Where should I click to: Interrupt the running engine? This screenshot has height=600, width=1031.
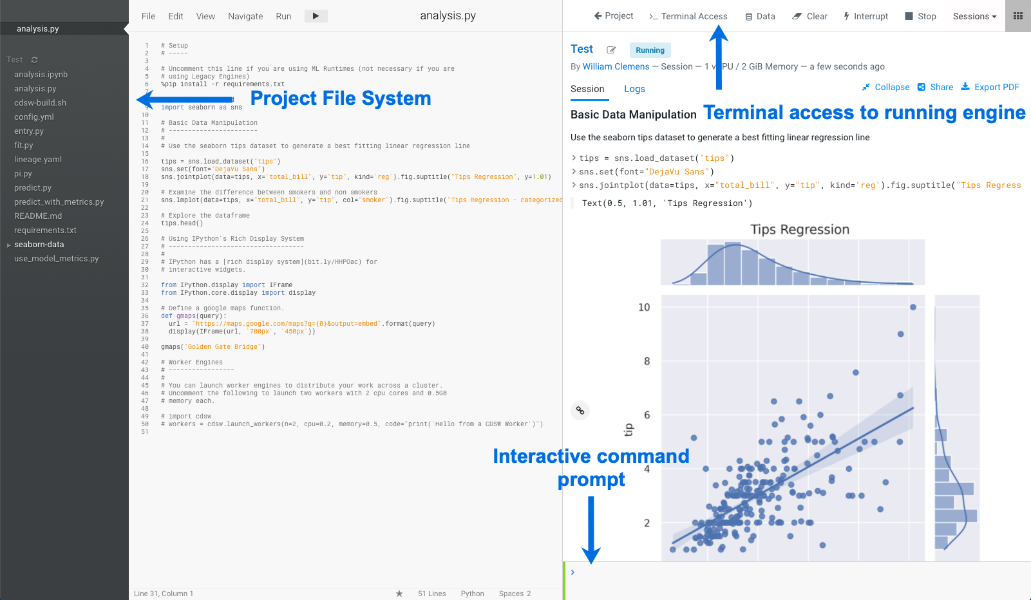865,16
